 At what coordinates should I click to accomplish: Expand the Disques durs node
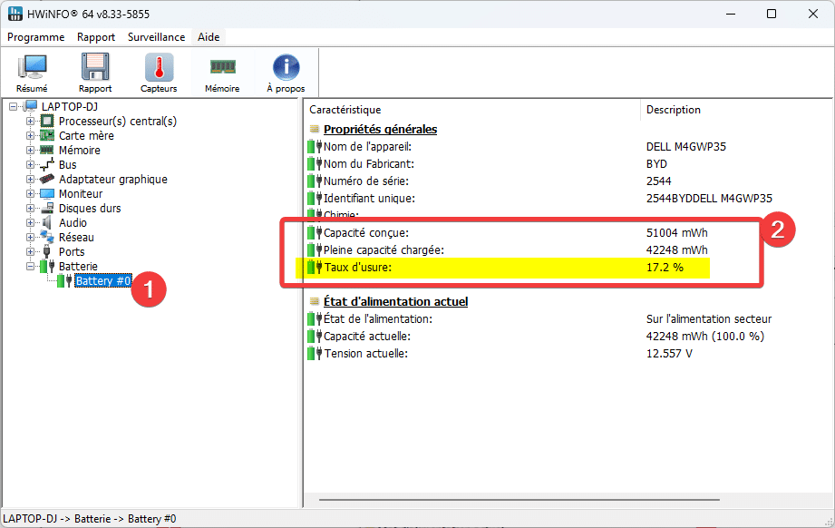(x=31, y=209)
